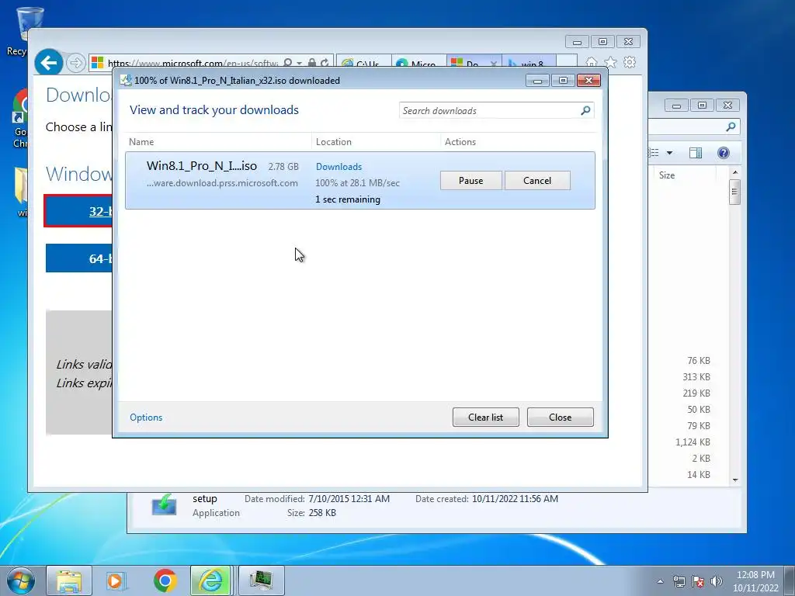Open the address bar autocomplete dropdown arrow
Screen dimensions: 795x596
click(x=299, y=63)
